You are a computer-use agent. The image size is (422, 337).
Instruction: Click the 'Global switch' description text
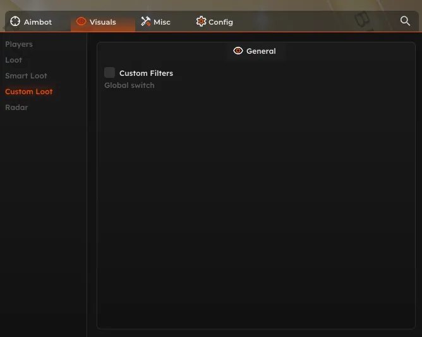(129, 85)
